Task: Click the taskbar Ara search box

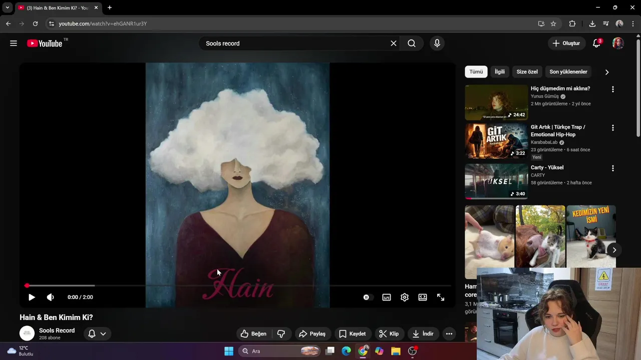Action: click(280, 351)
